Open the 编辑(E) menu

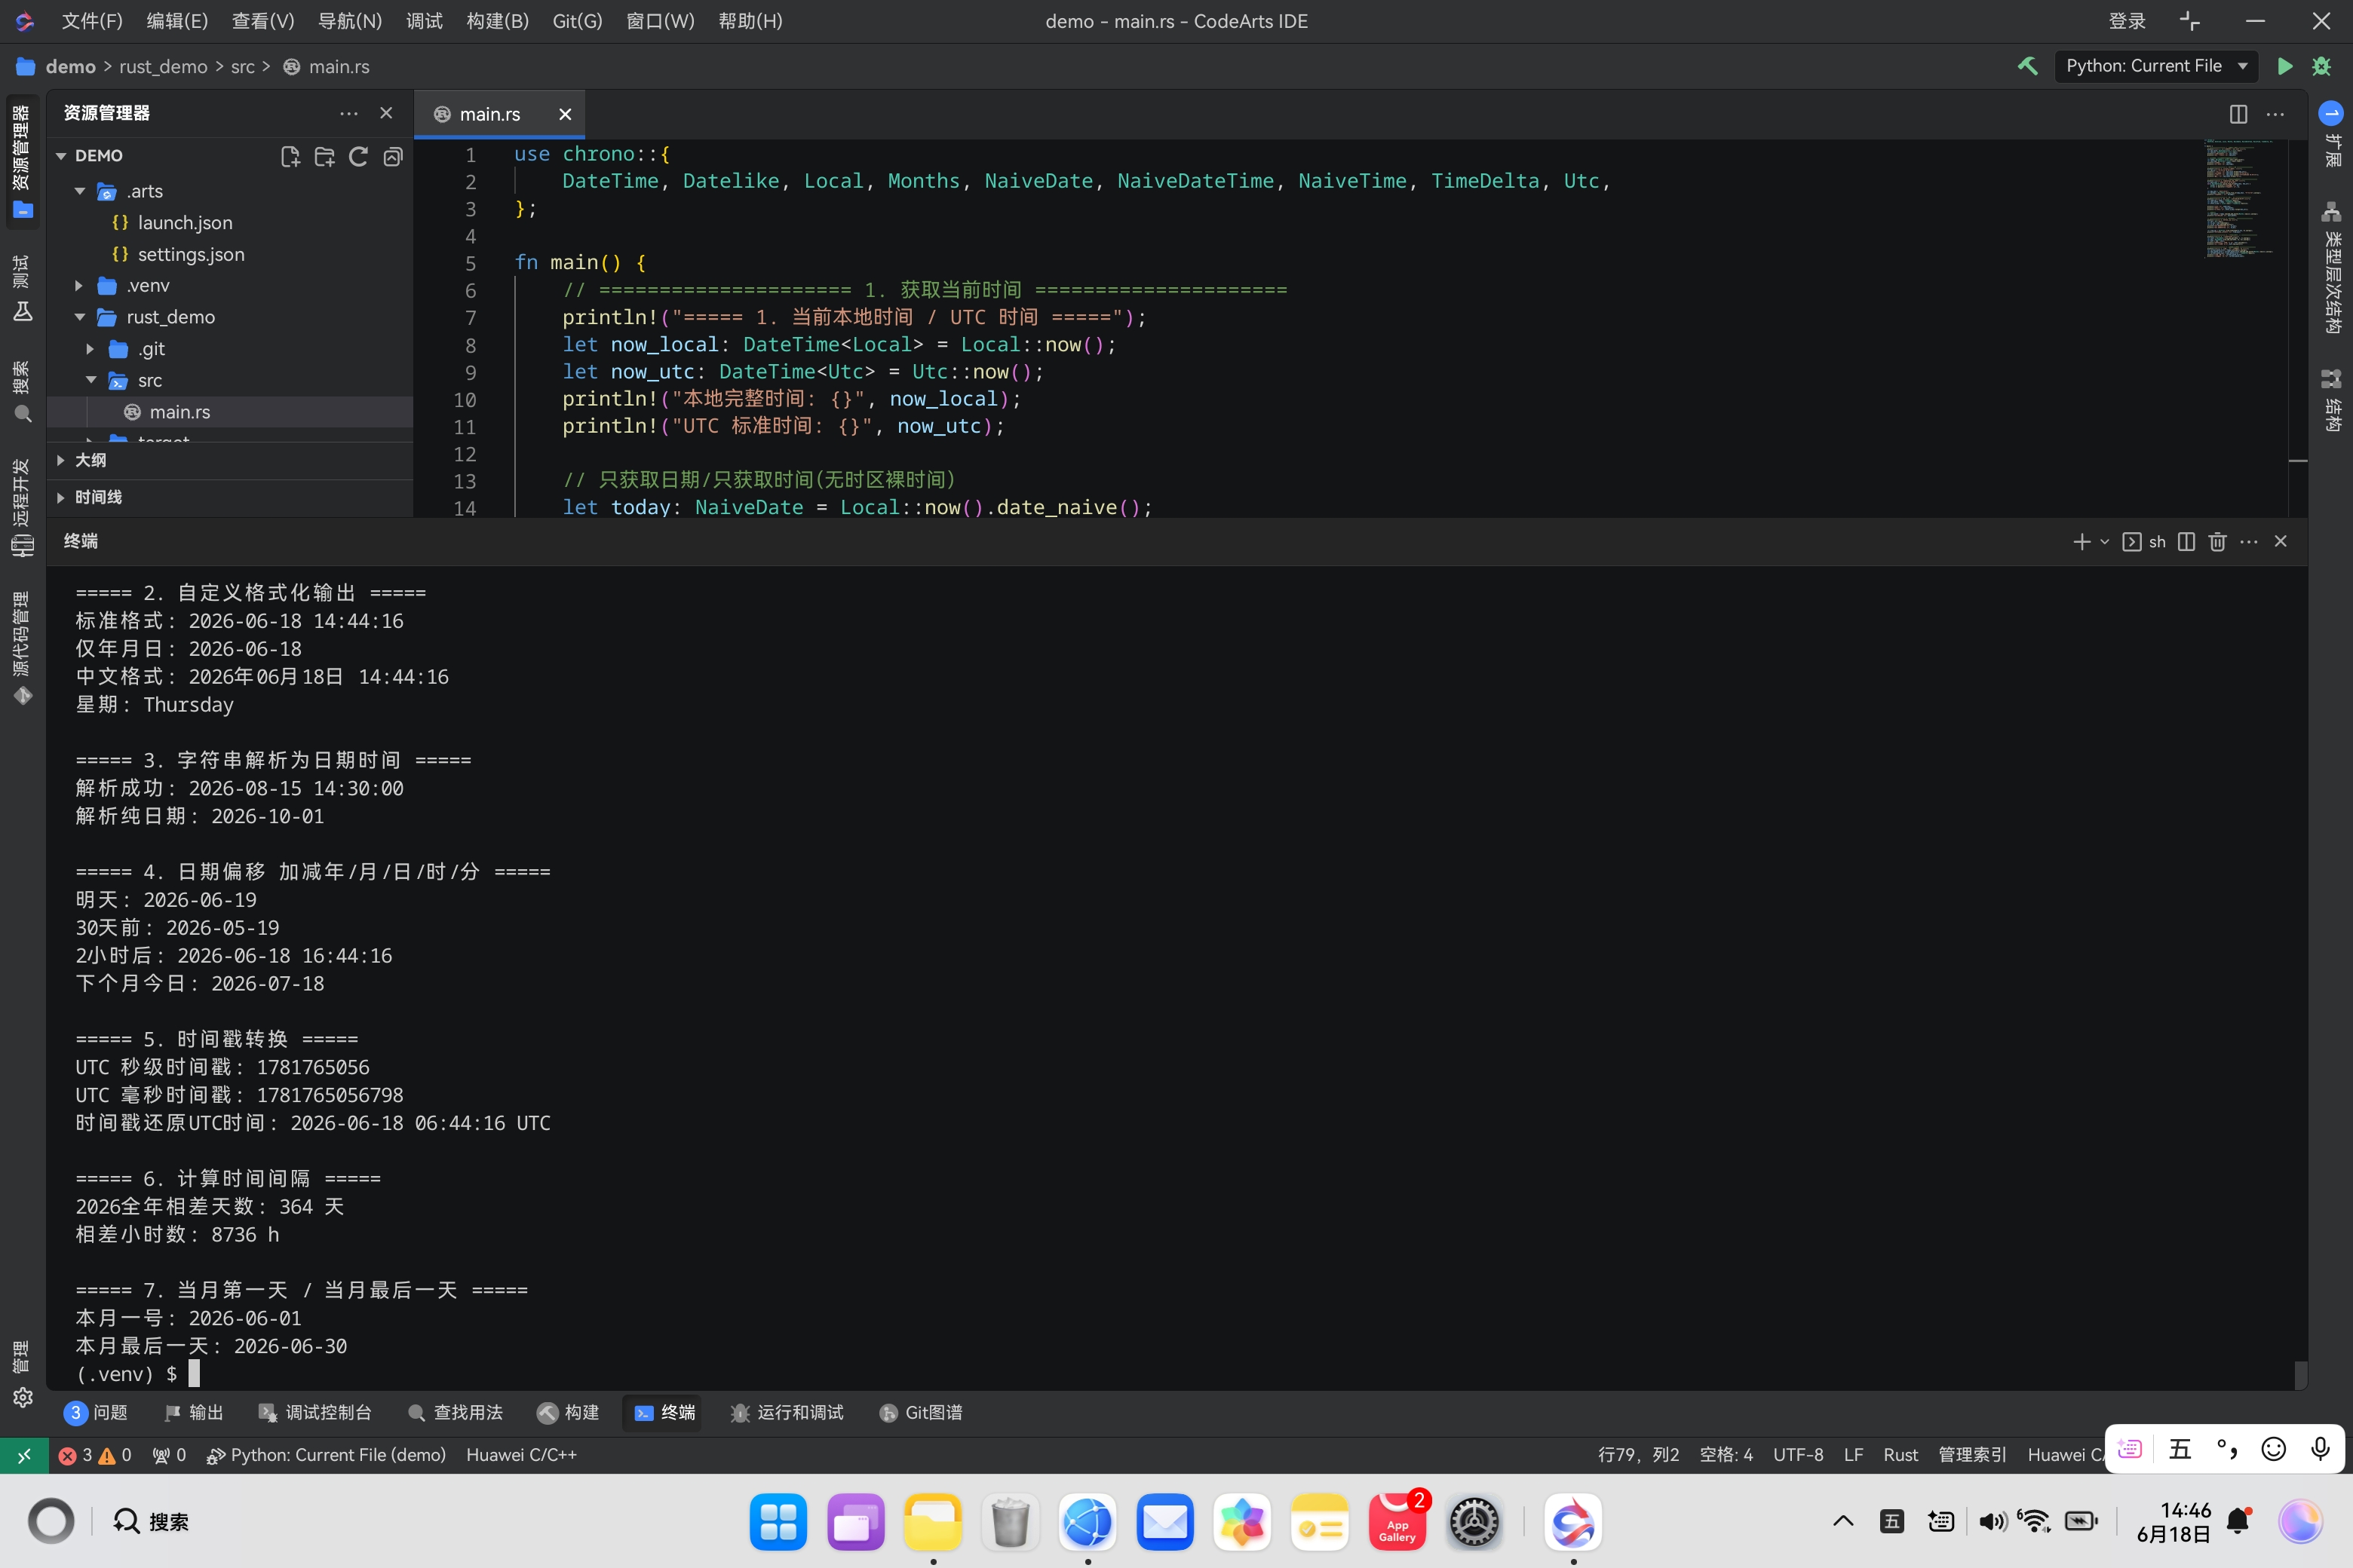point(177,21)
